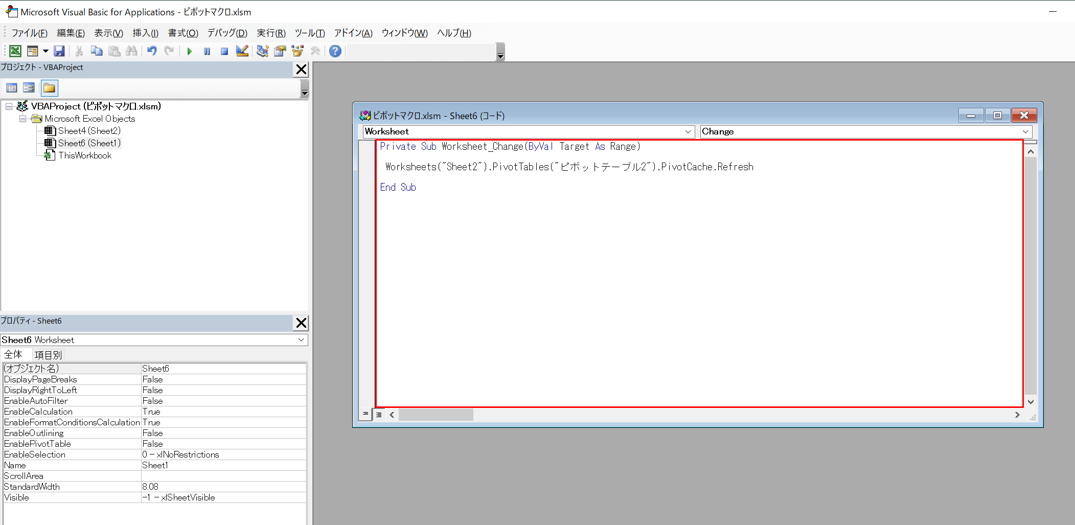1075x525 pixels.
Task: Open the ツール(T) menu
Action: pyautogui.click(x=310, y=33)
